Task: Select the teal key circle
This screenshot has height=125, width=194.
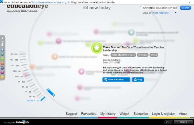Action: [2, 54]
